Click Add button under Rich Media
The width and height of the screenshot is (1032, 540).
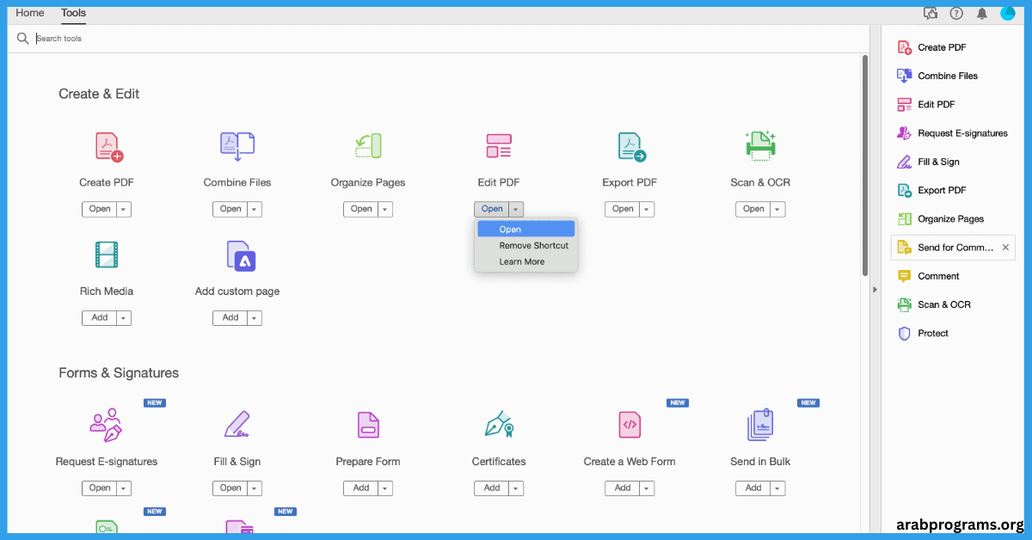(x=100, y=318)
